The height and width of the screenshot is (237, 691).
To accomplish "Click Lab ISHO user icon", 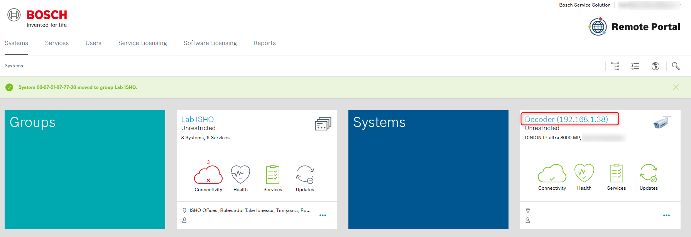I will coord(184,220).
